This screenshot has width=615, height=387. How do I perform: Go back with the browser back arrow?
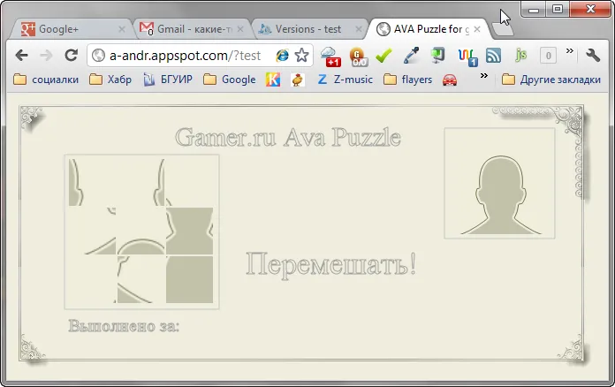tap(21, 56)
